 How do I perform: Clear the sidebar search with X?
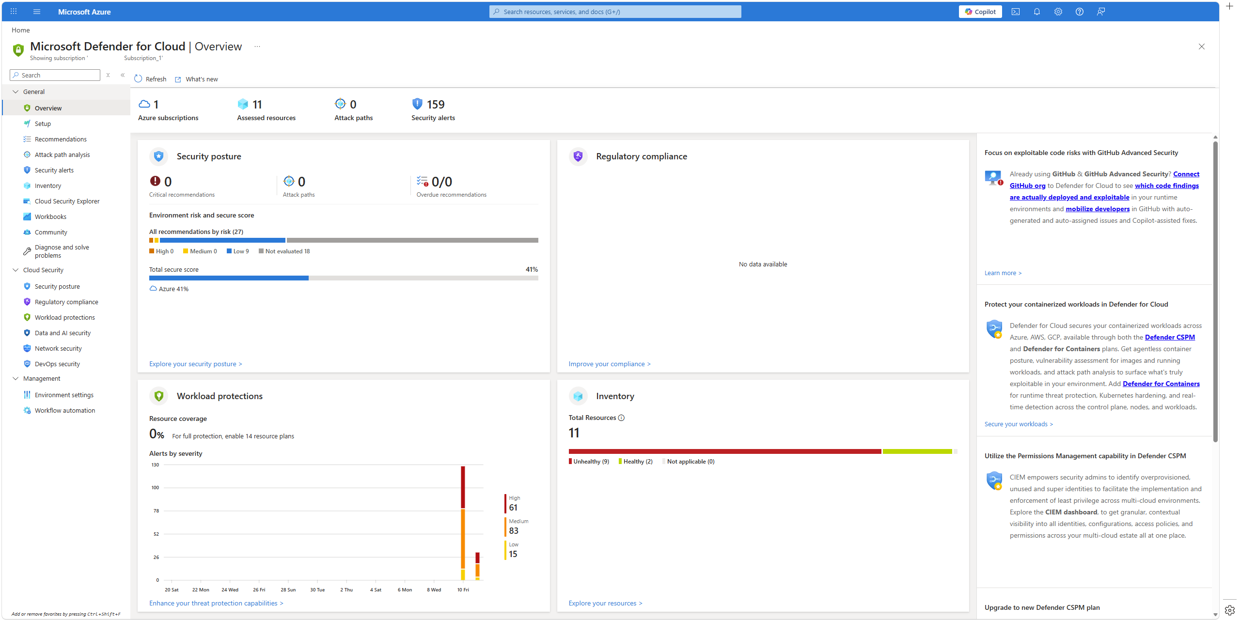108,75
